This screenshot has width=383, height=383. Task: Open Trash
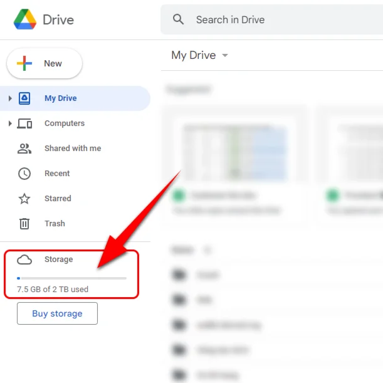[x=55, y=224]
